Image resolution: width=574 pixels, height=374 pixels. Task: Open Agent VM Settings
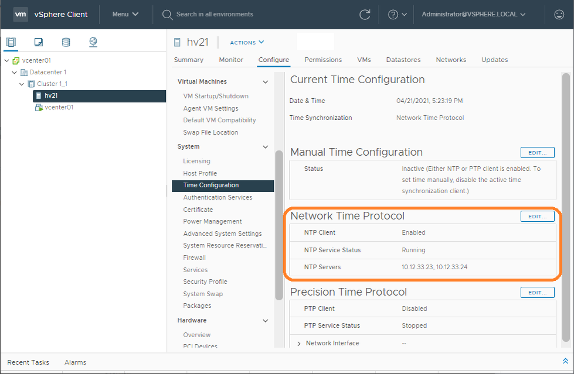(x=210, y=108)
